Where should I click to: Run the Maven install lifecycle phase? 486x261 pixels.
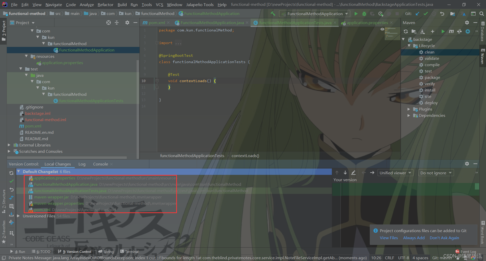(x=430, y=90)
